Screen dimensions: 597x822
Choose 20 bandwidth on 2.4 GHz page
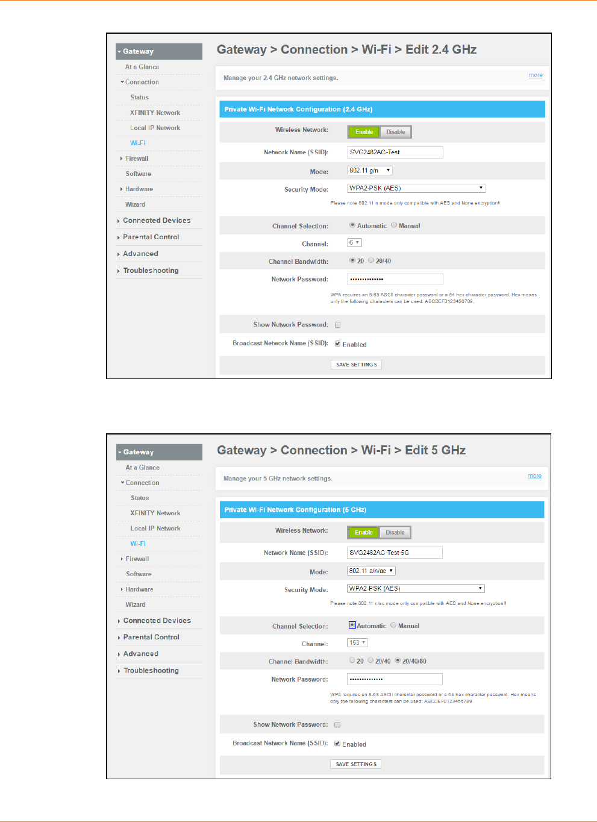pos(352,260)
